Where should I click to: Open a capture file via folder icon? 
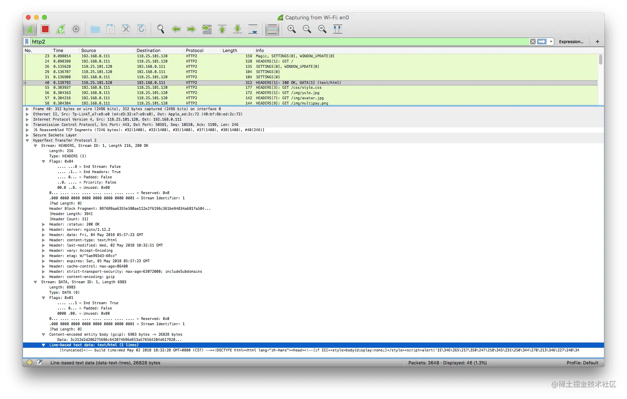click(x=95, y=29)
